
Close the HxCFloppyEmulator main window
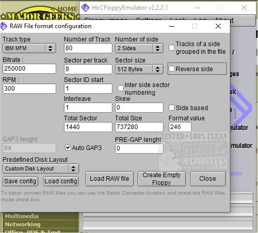244,8
